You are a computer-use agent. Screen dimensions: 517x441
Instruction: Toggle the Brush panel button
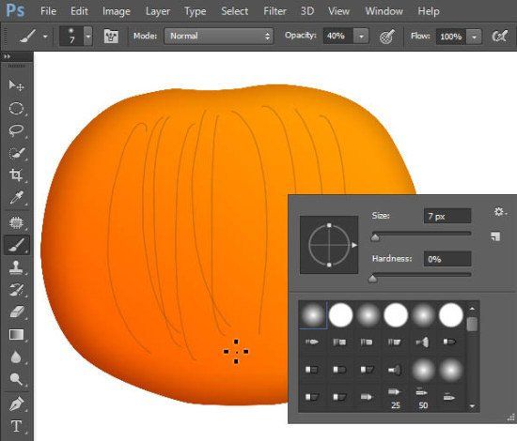point(111,36)
